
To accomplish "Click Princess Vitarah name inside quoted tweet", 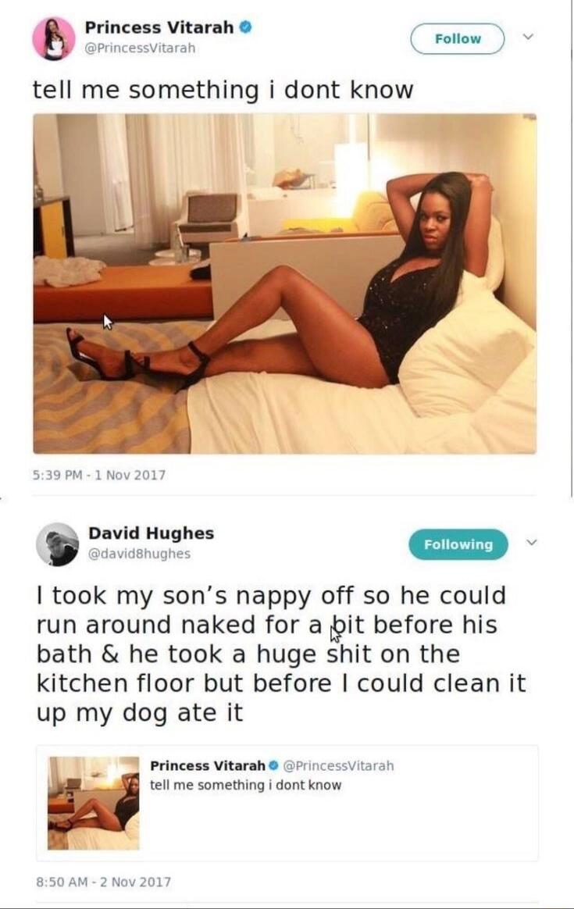I will pyautogui.click(x=208, y=766).
